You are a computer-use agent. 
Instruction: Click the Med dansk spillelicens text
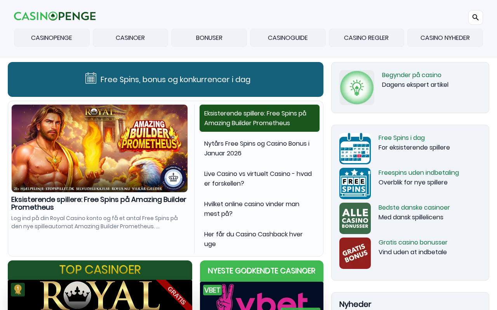pos(411,217)
